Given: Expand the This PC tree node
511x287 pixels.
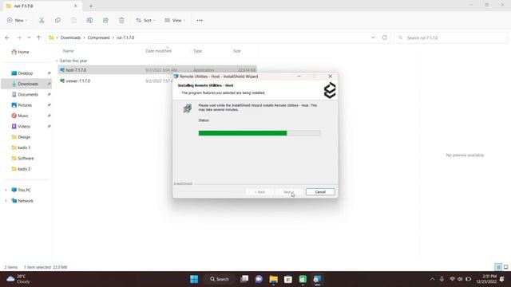Looking at the screenshot, I should [6, 190].
